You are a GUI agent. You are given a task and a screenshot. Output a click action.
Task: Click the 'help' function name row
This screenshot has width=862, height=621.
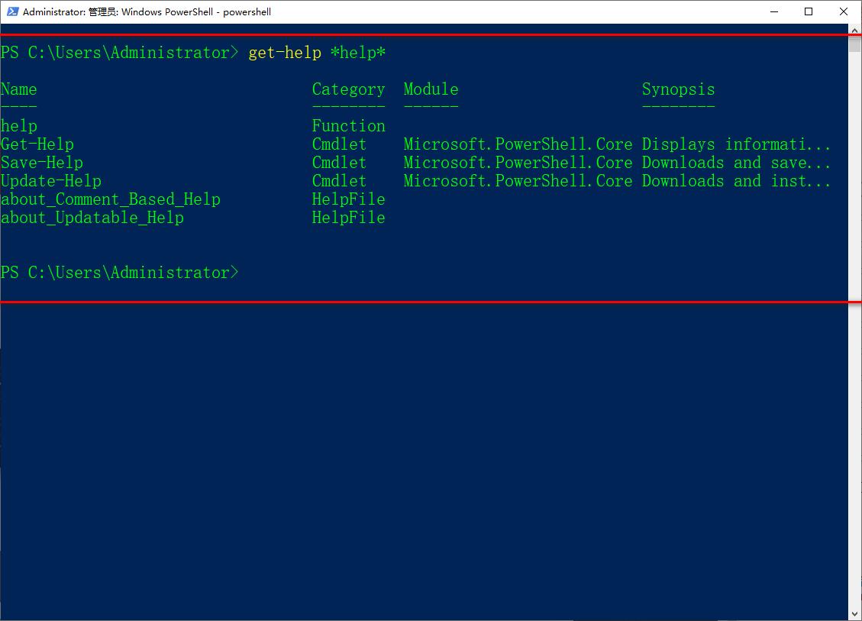point(18,126)
